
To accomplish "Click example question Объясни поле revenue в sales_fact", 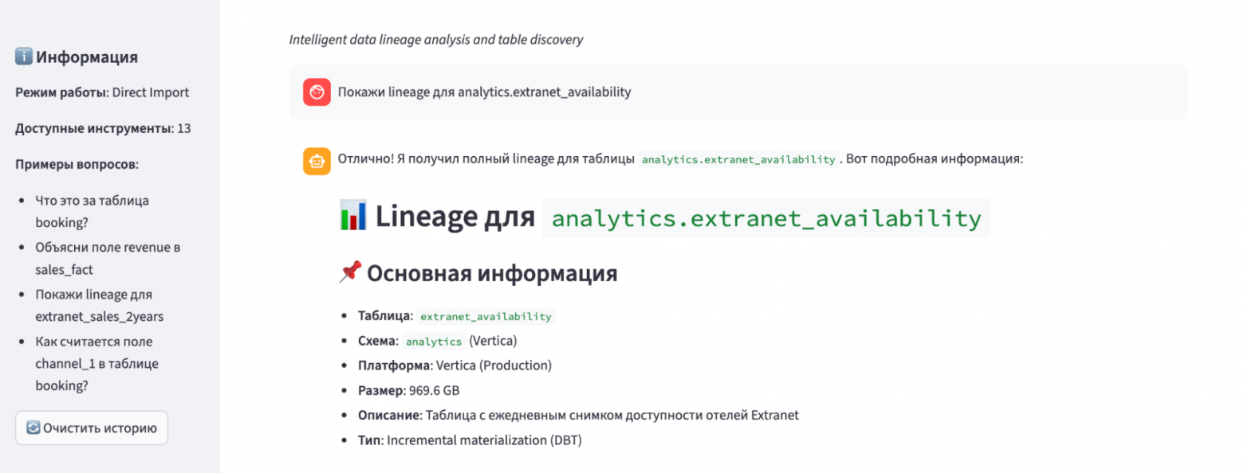I will point(108,259).
